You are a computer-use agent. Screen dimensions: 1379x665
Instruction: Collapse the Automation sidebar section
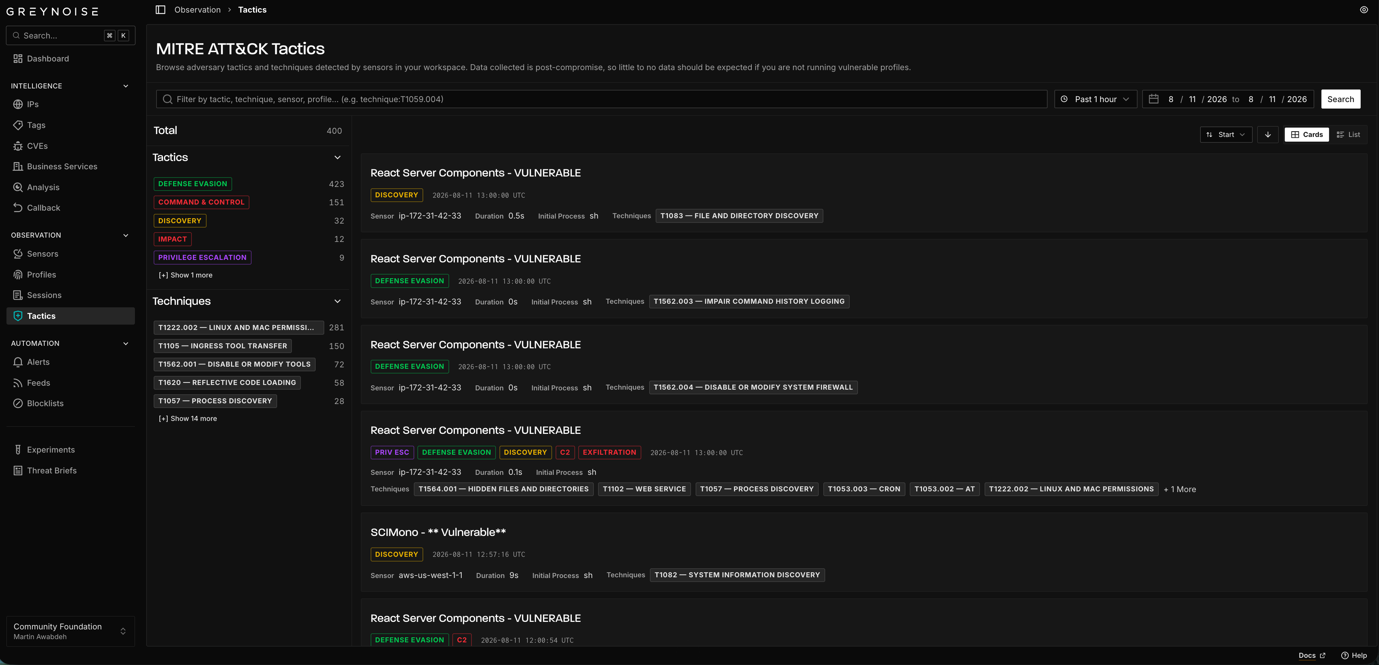[126, 344]
